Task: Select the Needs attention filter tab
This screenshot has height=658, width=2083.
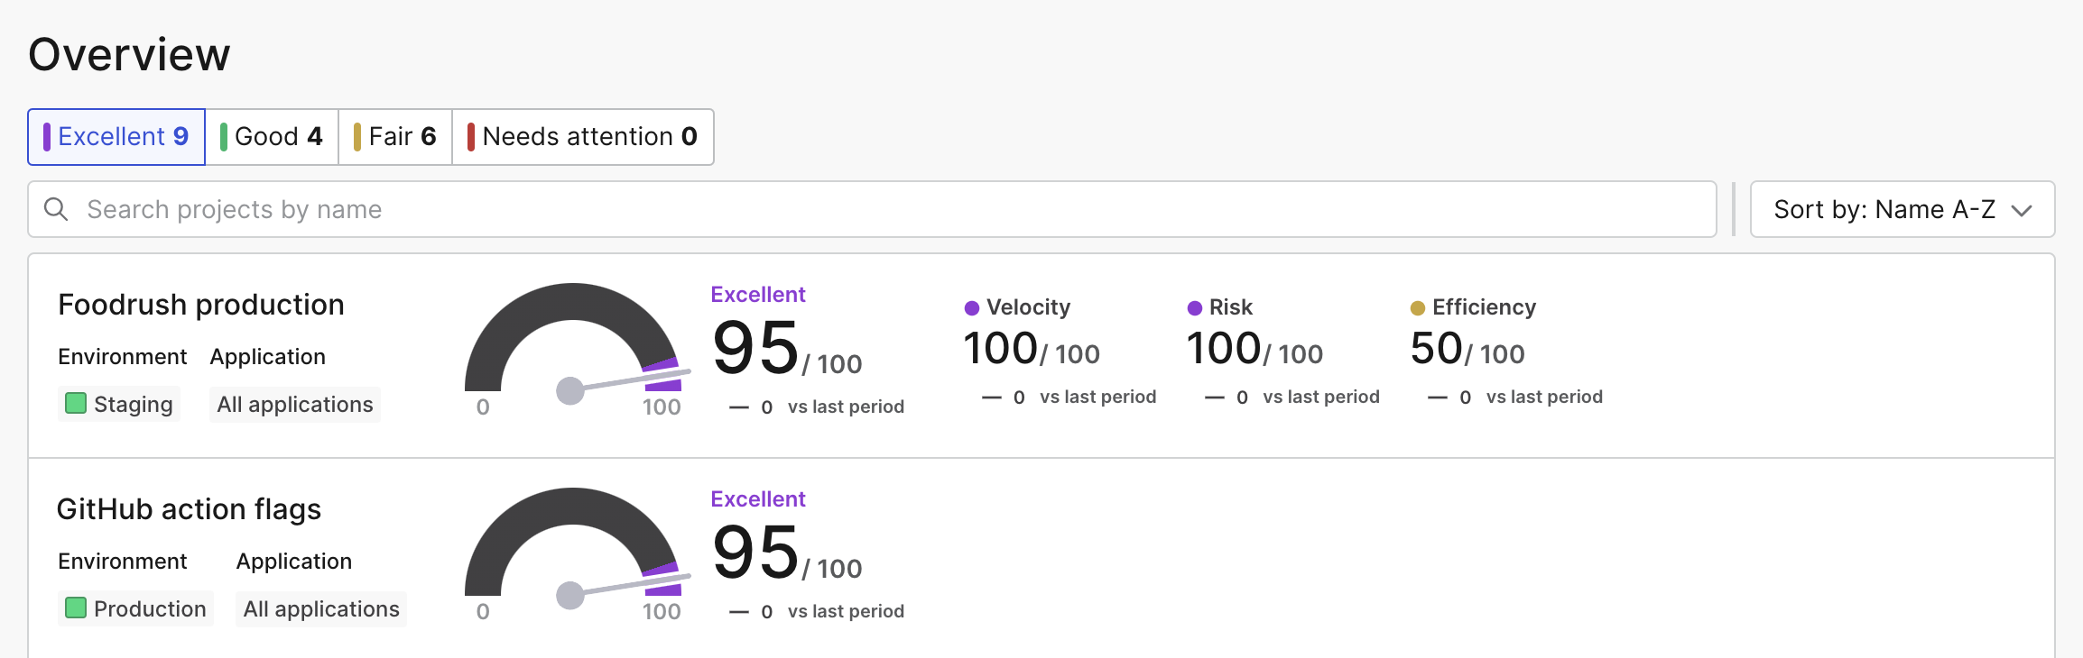Action: (583, 137)
